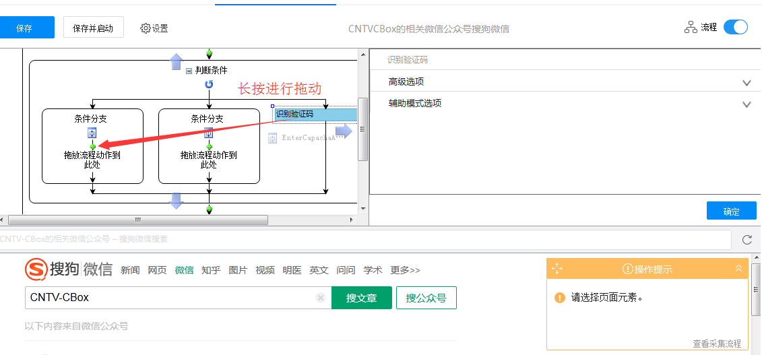Open the 明医 tab on Sogou
The image size is (762, 355).
(292, 270)
